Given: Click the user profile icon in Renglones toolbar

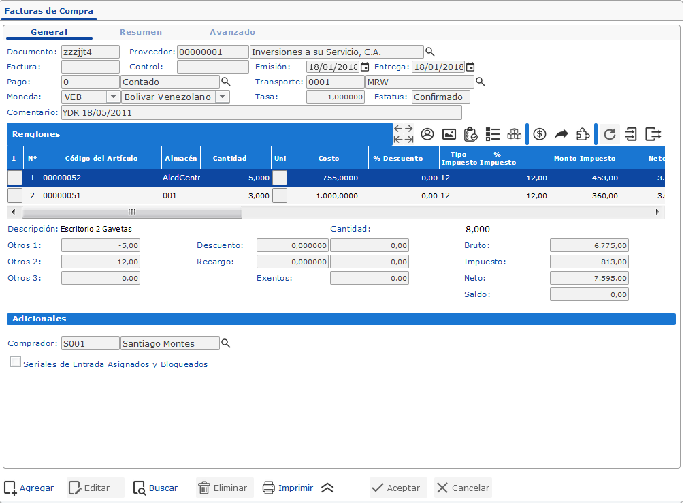Looking at the screenshot, I should coord(427,134).
